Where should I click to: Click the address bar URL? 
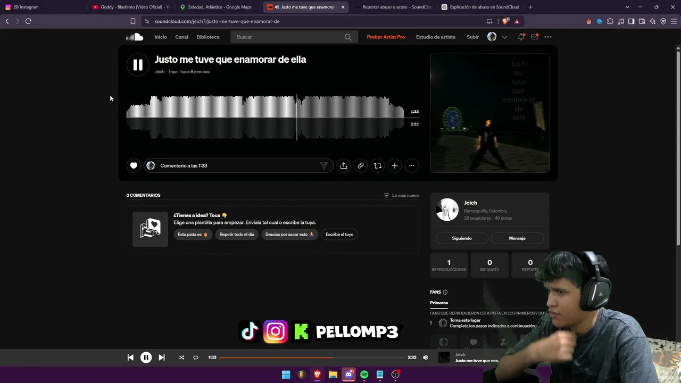click(x=217, y=21)
